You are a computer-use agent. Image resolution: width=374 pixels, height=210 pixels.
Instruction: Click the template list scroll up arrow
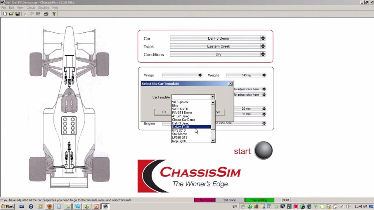click(213, 102)
